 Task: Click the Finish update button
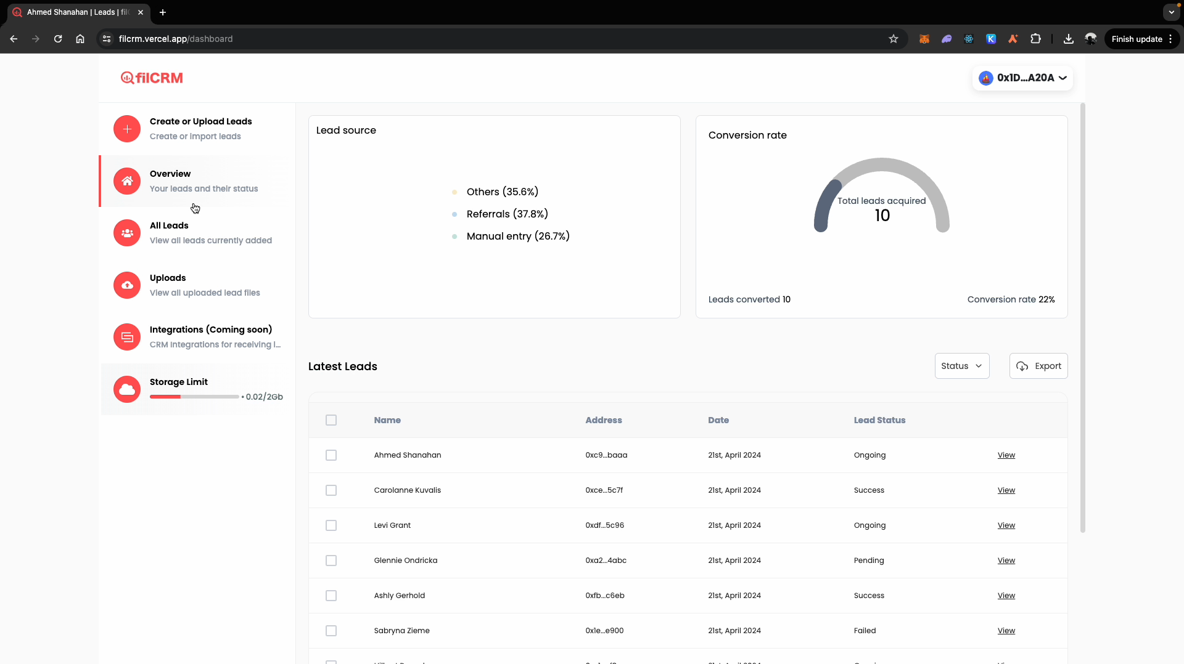tap(1137, 39)
